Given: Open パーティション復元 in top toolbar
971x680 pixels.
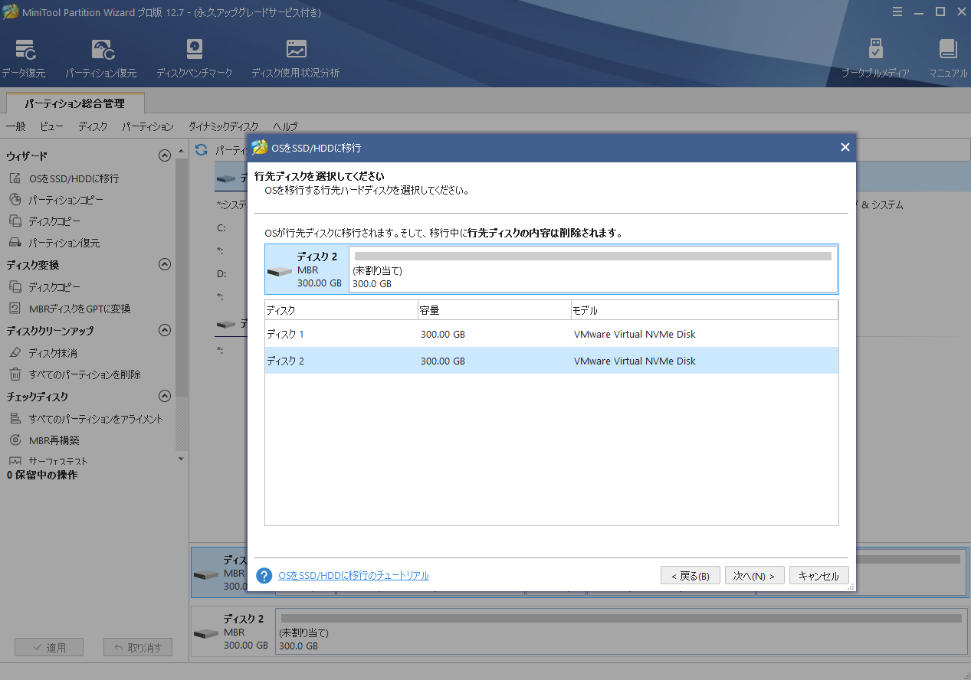Looking at the screenshot, I should pos(101,58).
